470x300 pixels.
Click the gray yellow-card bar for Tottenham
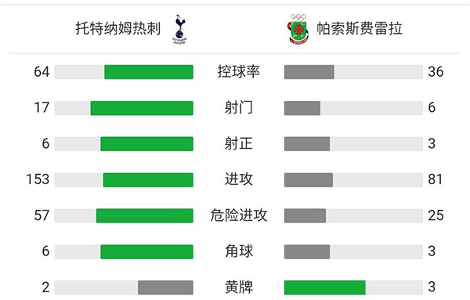pos(165,287)
